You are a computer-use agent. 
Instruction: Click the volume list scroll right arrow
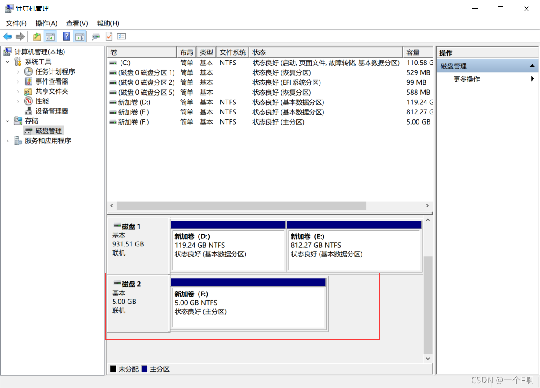click(x=428, y=206)
